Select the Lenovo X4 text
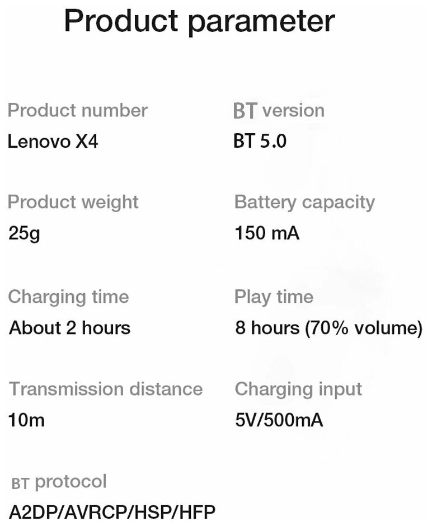The height and width of the screenshot is (526, 432). (53, 142)
